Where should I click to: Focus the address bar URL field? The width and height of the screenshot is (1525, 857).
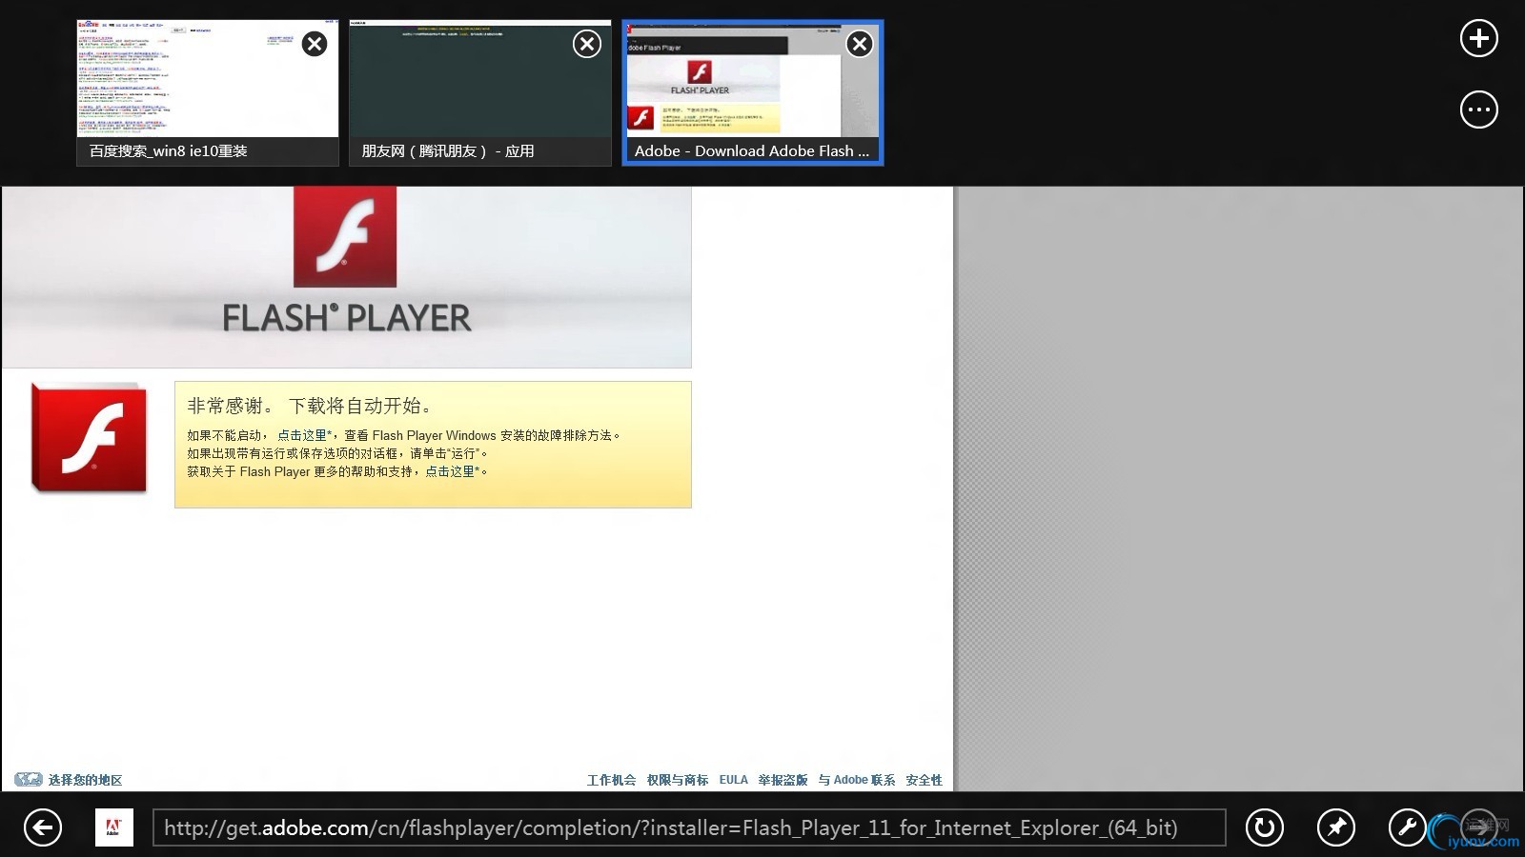689,827
